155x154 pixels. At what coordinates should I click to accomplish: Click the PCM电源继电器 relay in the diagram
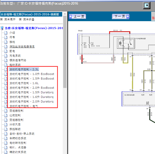(126, 43)
